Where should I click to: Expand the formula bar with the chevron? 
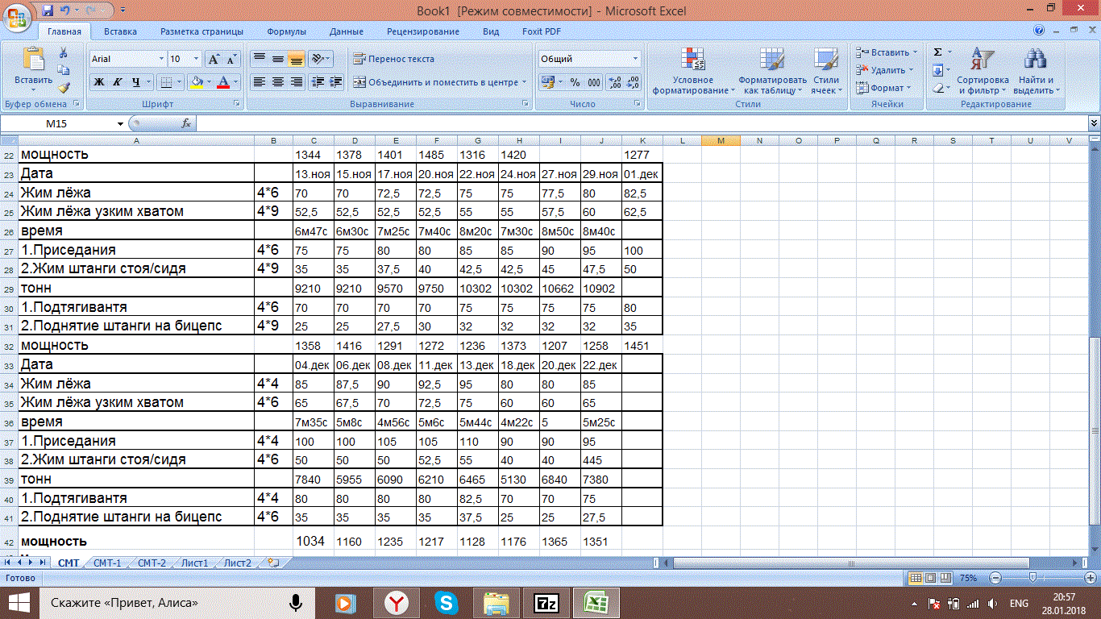pyautogui.click(x=1094, y=123)
